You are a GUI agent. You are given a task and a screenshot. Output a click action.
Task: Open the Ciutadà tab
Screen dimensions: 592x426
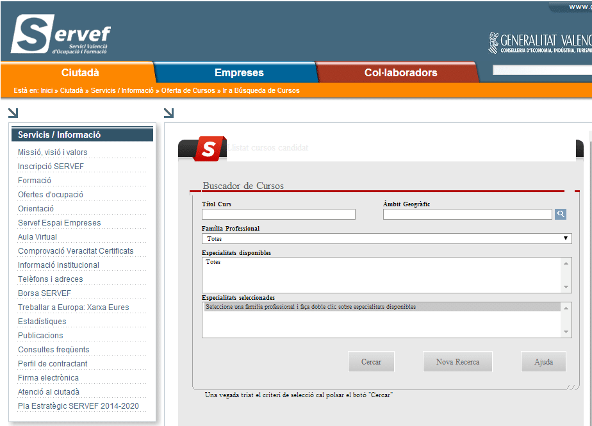pos(80,73)
